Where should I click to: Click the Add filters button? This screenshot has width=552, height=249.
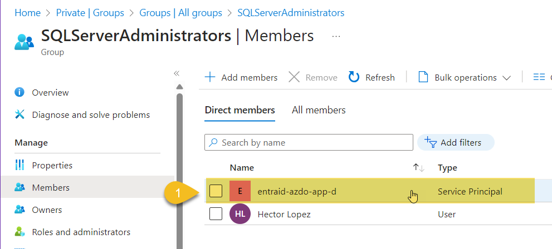[456, 142]
